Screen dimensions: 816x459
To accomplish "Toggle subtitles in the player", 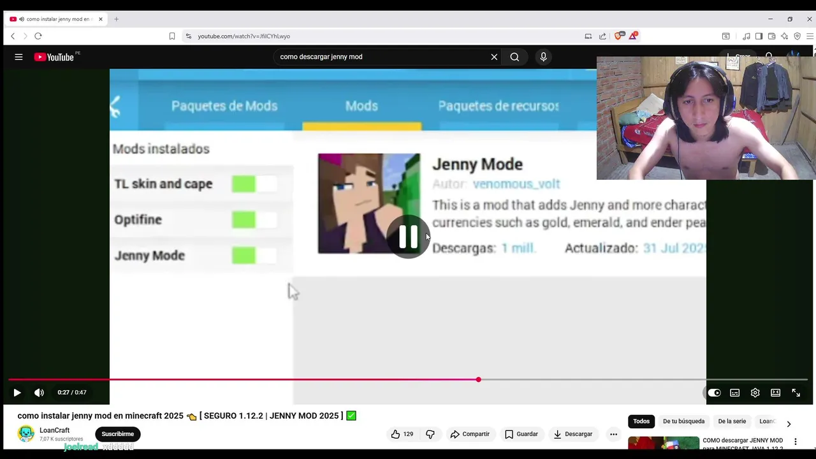I will coord(734,393).
